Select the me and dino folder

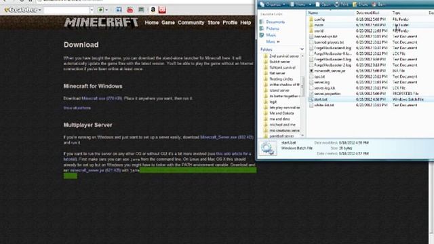pyautogui.click(x=277, y=119)
